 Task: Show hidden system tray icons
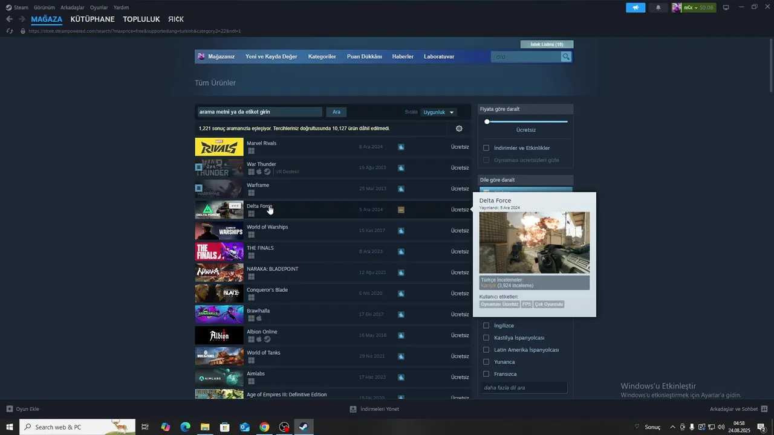(672, 427)
